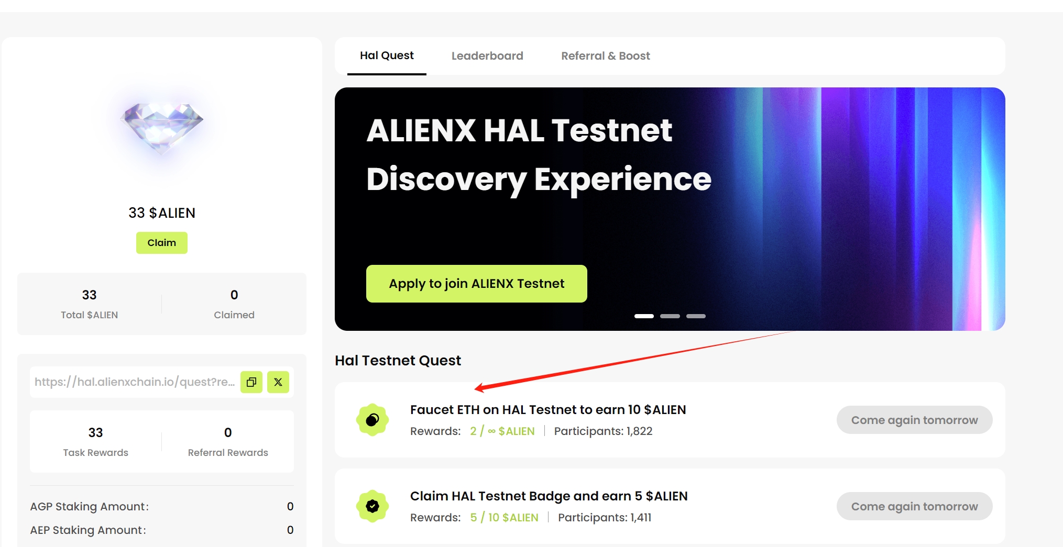Click the '2 / ∞ $ALIEN' reward value
Screen dimensions: 1063x547
(x=502, y=431)
